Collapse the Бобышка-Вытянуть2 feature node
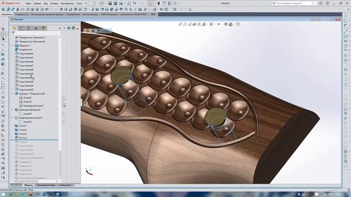The image size is (351, 197). point(12,110)
